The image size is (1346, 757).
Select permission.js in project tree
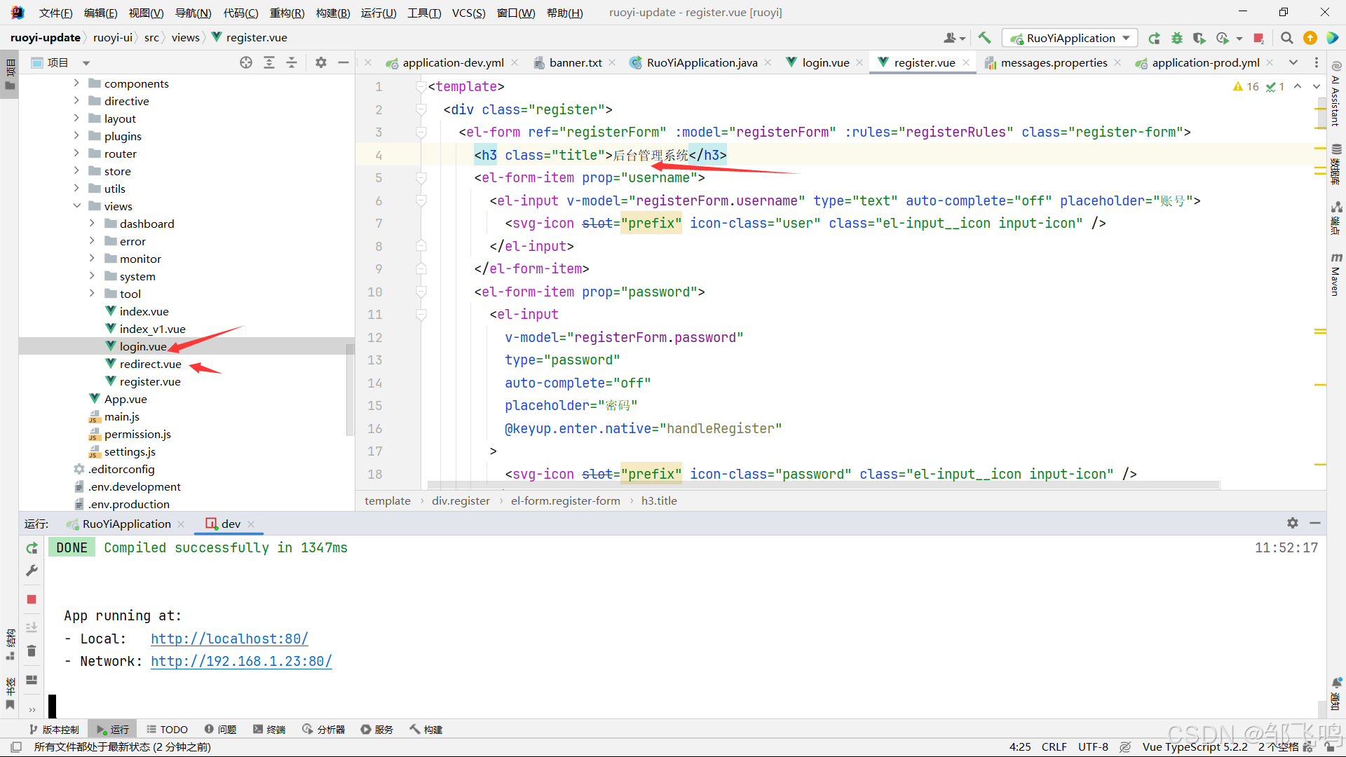click(x=137, y=434)
